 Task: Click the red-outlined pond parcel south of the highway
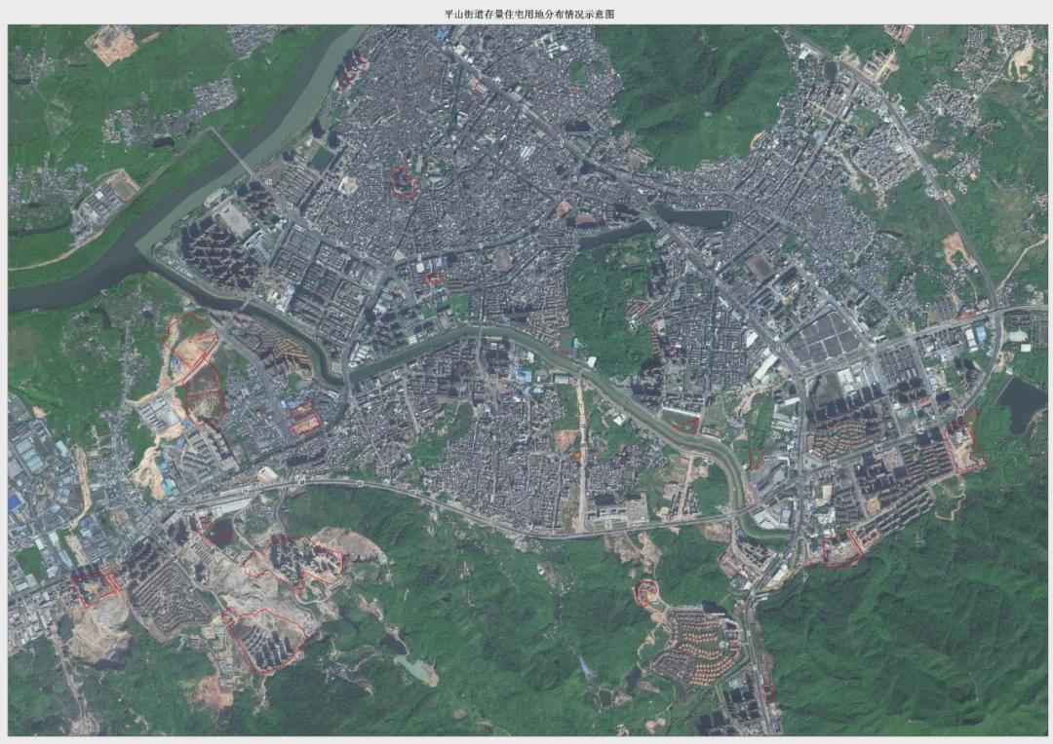pyautogui.click(x=218, y=530)
